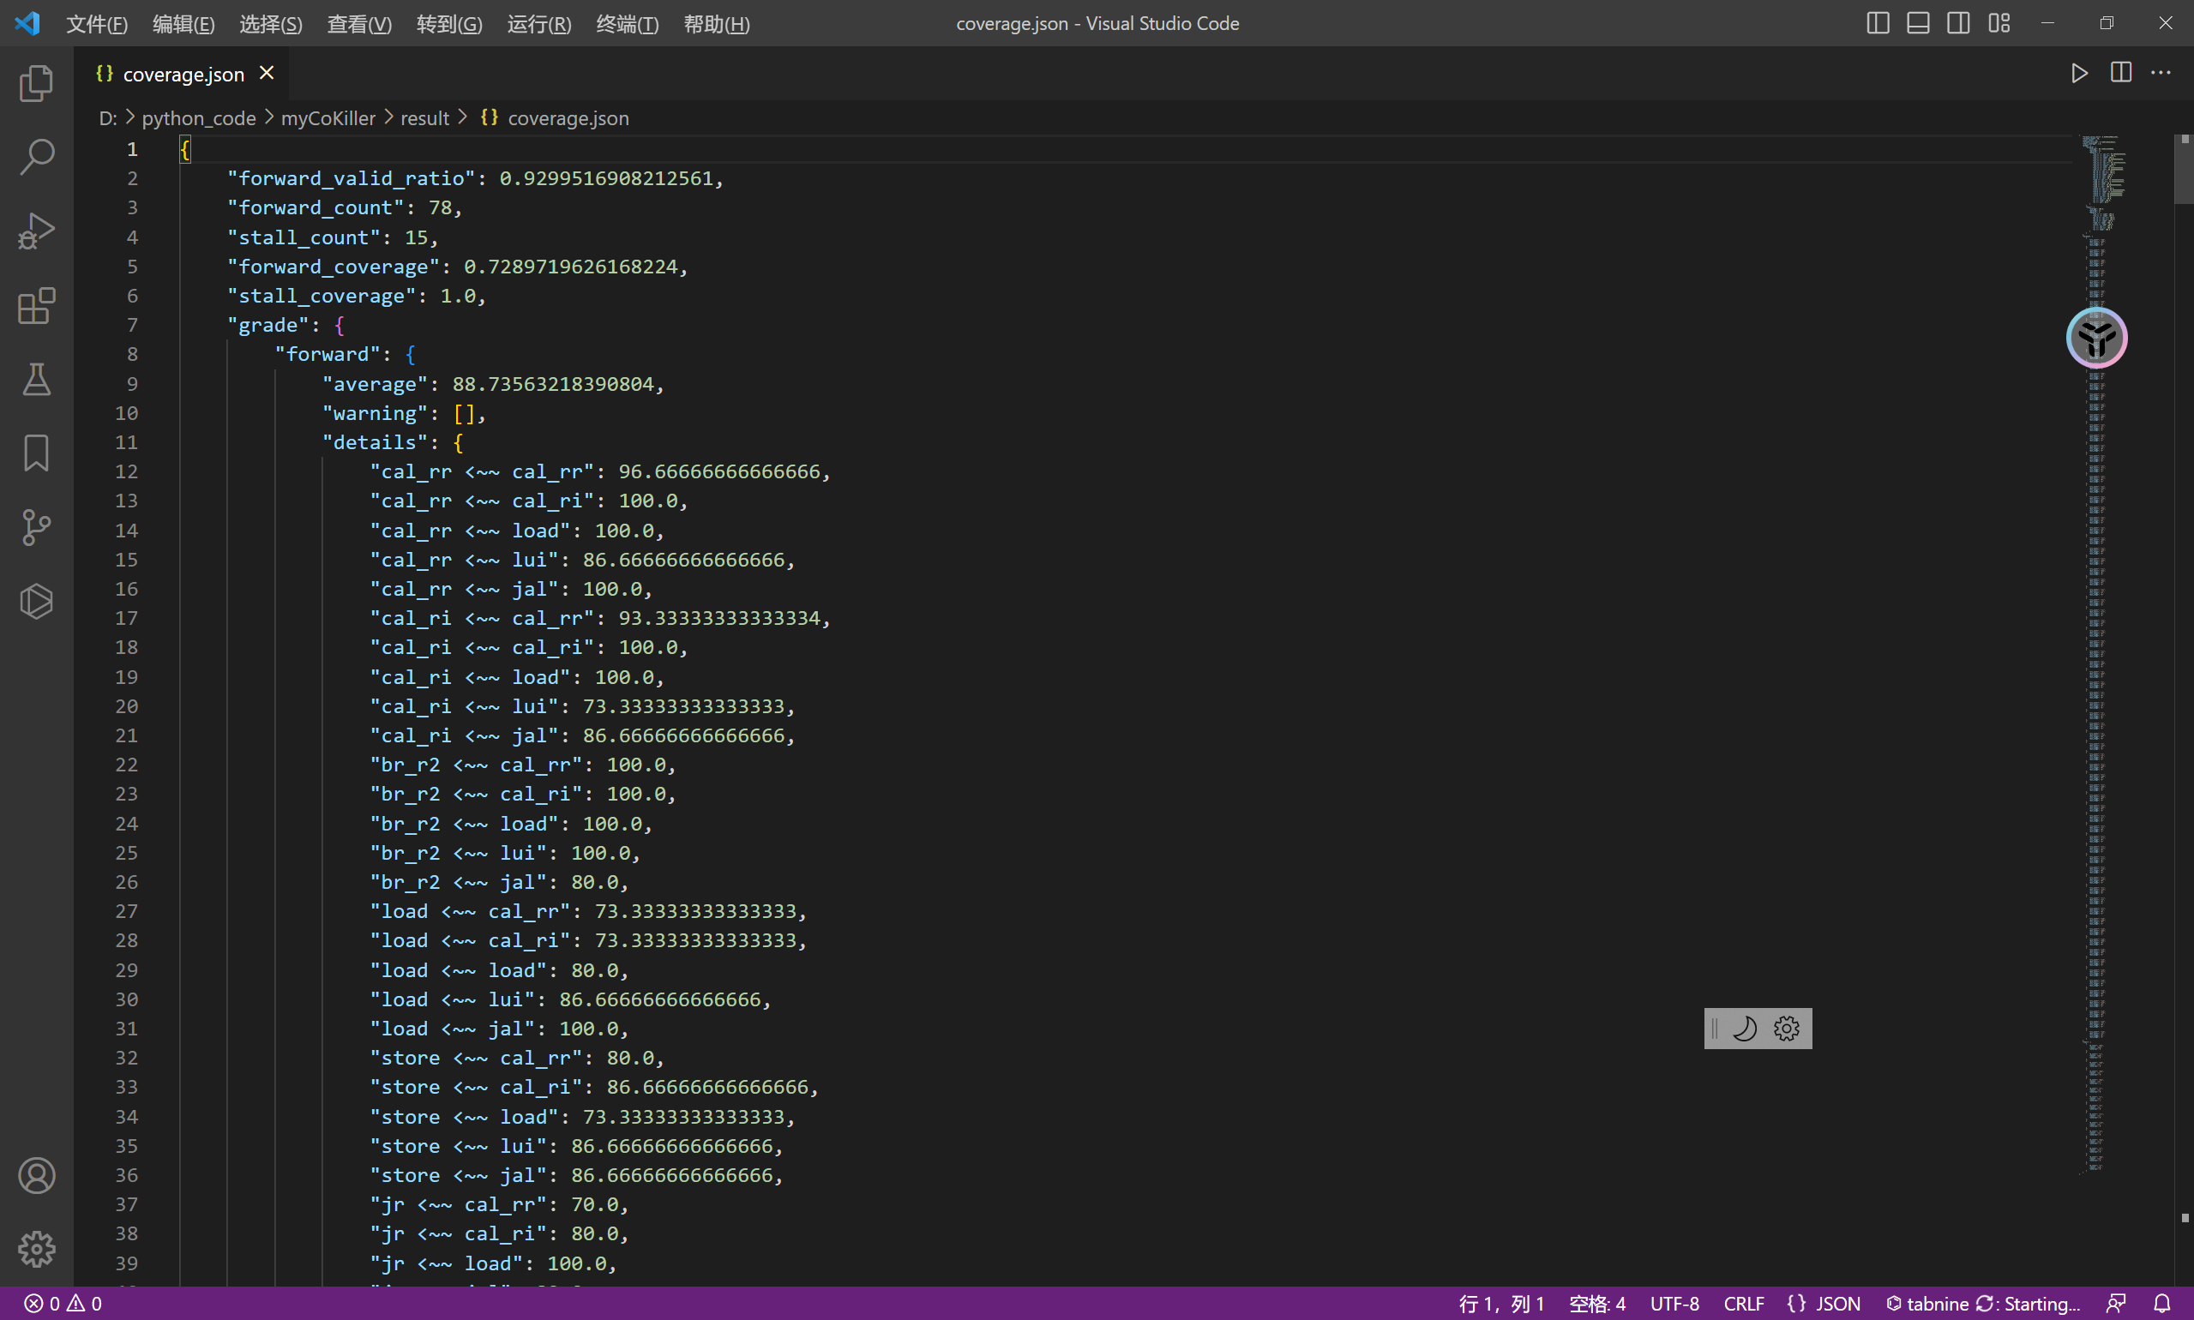The image size is (2194, 1320).
Task: Split the editor to the right
Action: 2121,73
